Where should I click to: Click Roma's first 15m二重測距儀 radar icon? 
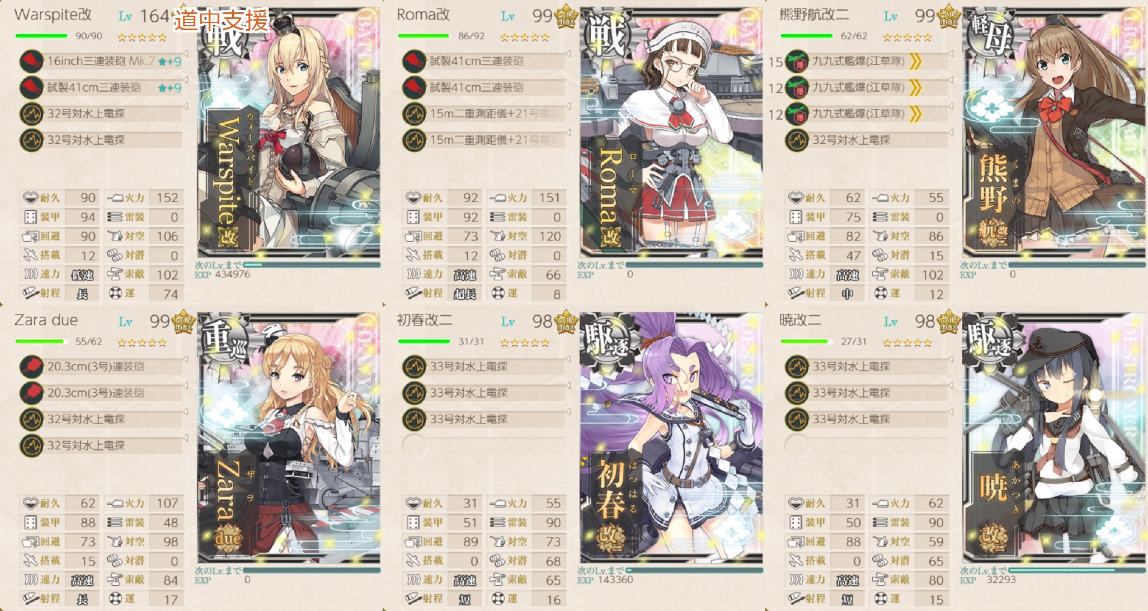click(x=414, y=114)
